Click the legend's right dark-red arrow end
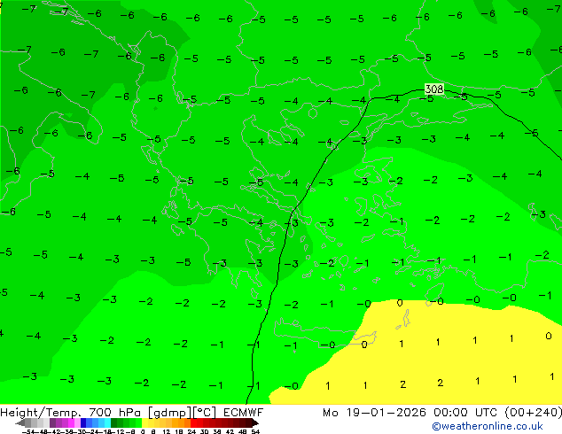 (254, 422)
